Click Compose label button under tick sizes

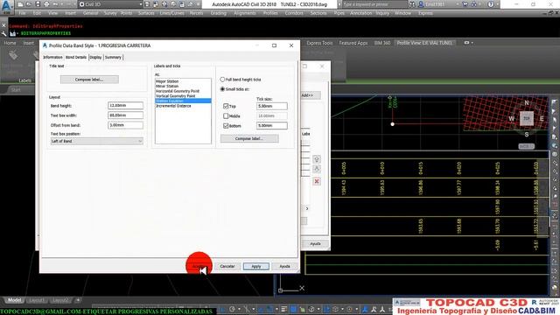249,138
